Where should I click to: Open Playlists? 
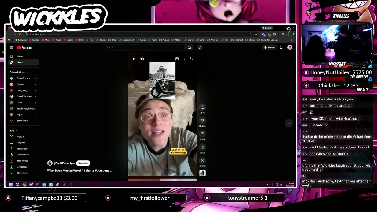pos(23,143)
